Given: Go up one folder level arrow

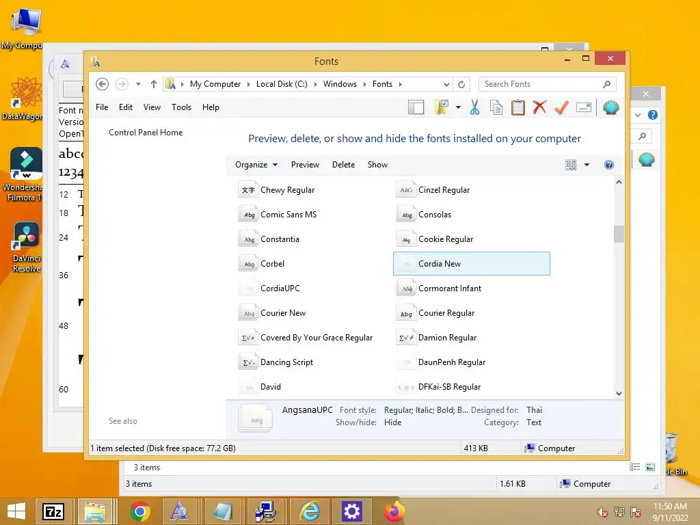Looking at the screenshot, I should click(154, 84).
